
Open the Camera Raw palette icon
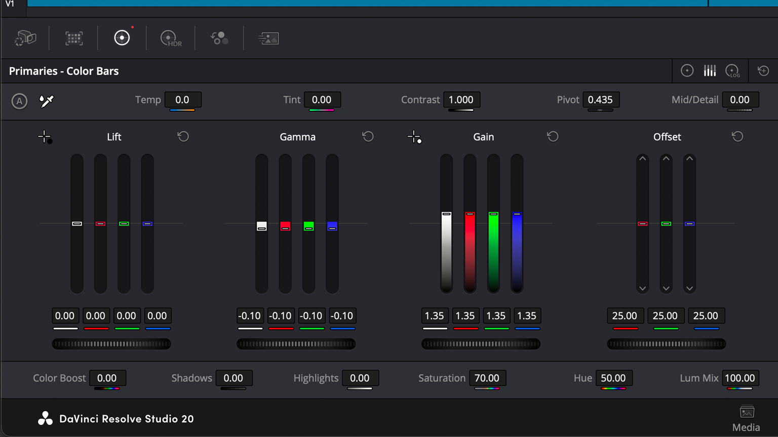coord(25,38)
